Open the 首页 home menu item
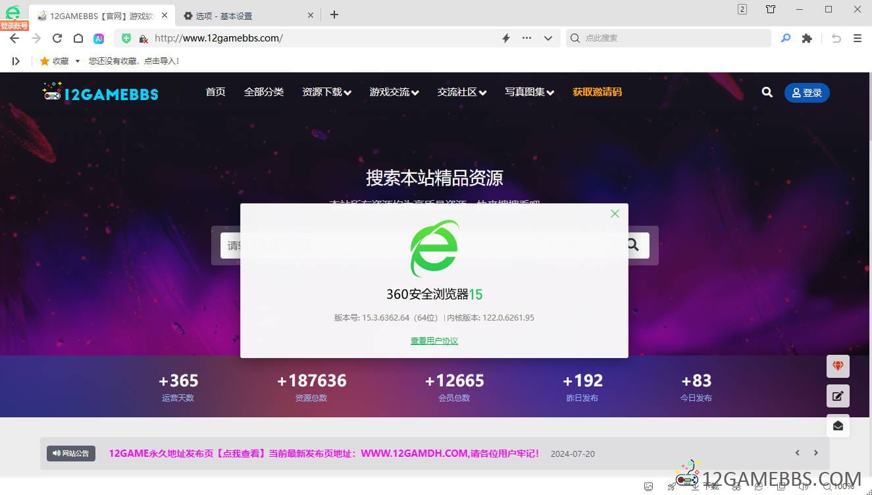Image resolution: width=872 pixels, height=495 pixels. coord(215,92)
